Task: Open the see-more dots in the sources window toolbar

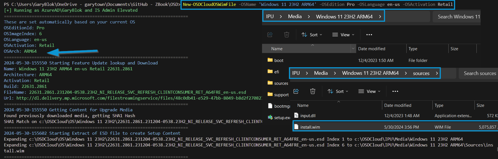Action: coord(395,91)
